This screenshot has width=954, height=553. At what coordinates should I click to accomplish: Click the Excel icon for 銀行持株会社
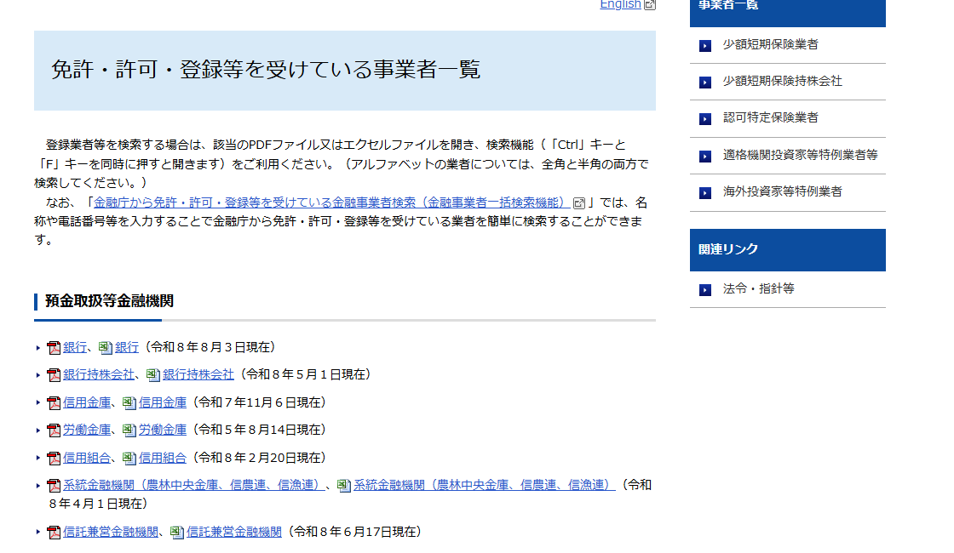153,375
